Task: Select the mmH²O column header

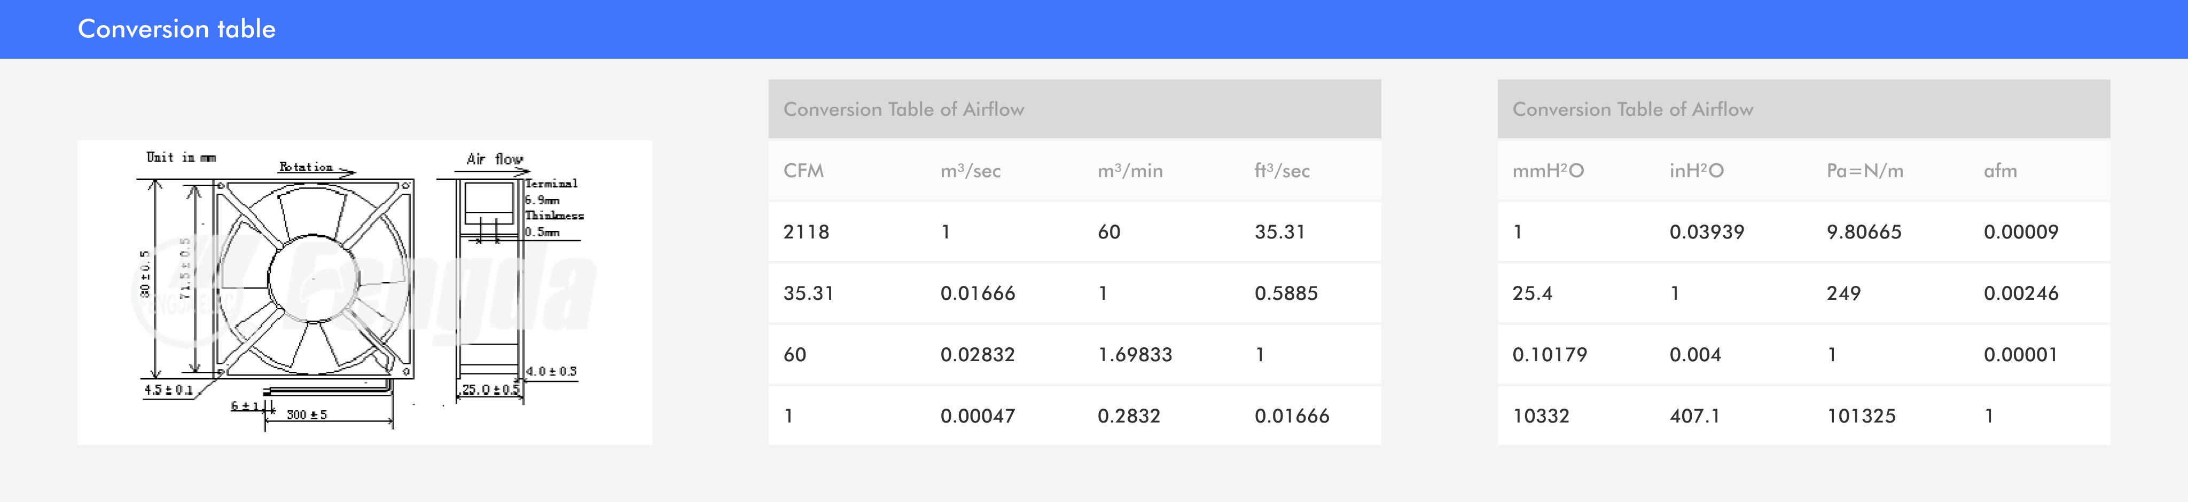Action: (x=1548, y=170)
